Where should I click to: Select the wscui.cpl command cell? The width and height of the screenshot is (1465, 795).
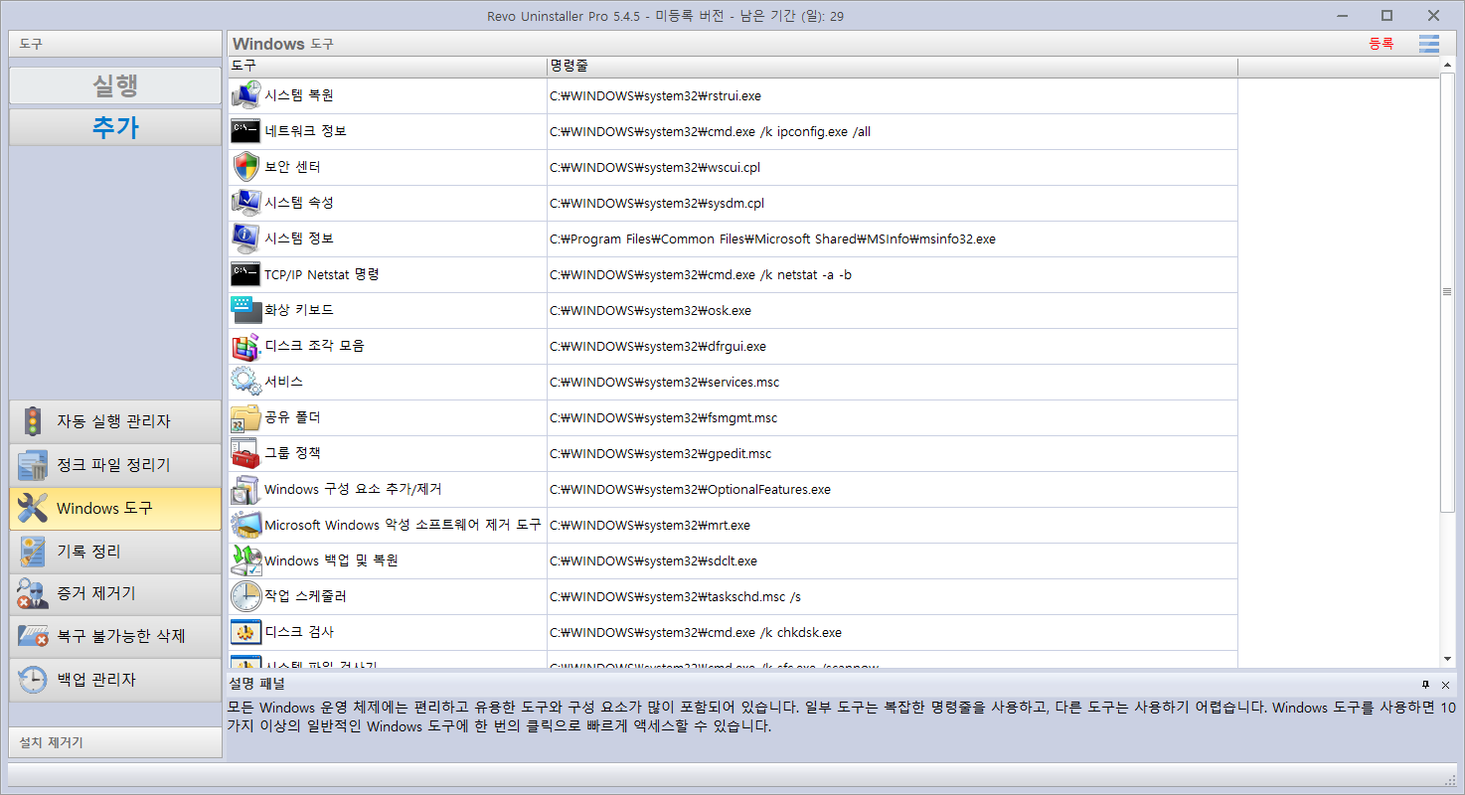pyautogui.click(x=893, y=168)
